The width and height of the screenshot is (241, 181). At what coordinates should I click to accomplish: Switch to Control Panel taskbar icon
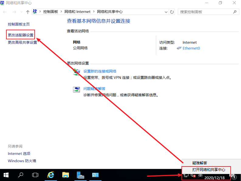click(95, 175)
